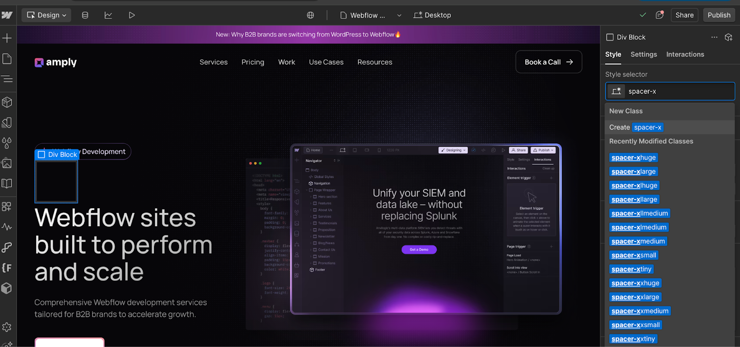The width and height of the screenshot is (740, 347).
Task: Switch to the Interactions tab
Action: click(x=685, y=55)
